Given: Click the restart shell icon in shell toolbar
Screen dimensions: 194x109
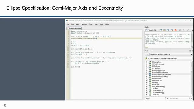Looking at the screenshot, I should [x=168, y=30].
